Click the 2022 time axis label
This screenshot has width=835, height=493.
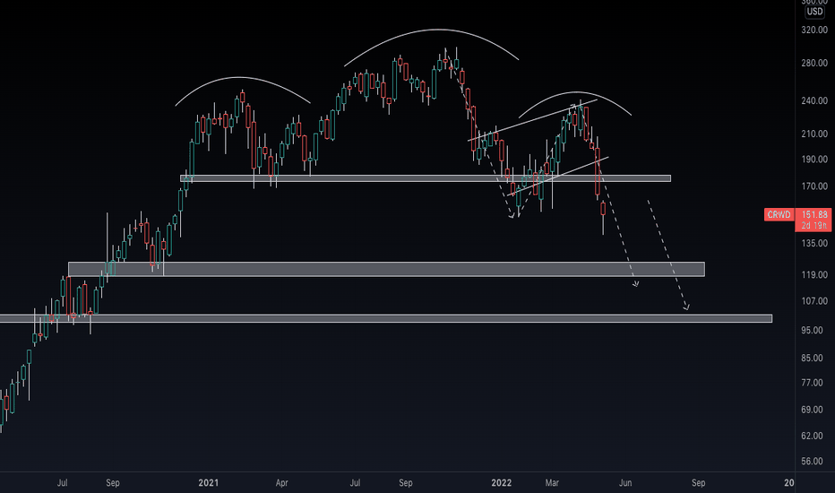(501, 483)
